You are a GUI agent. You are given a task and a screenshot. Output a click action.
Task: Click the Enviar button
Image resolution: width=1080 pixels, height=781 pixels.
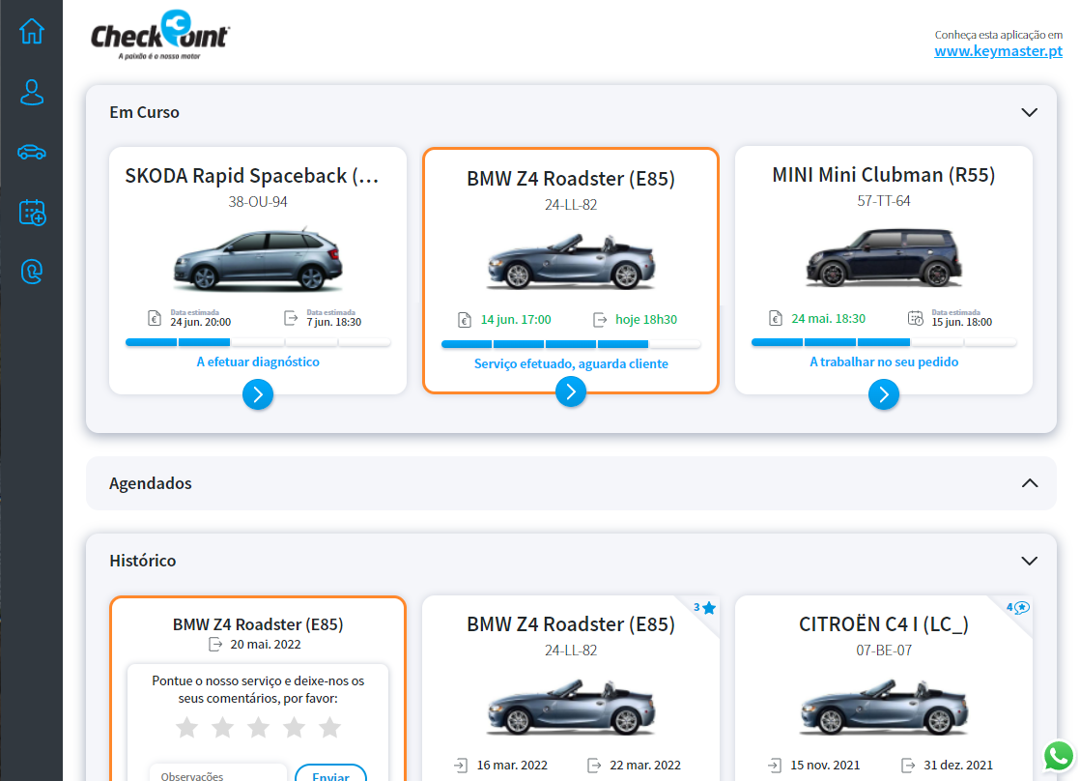tap(330, 773)
